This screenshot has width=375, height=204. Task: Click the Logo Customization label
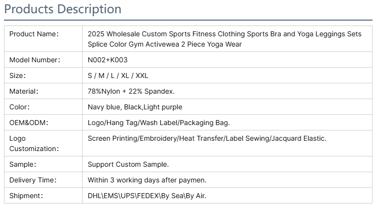click(34, 143)
